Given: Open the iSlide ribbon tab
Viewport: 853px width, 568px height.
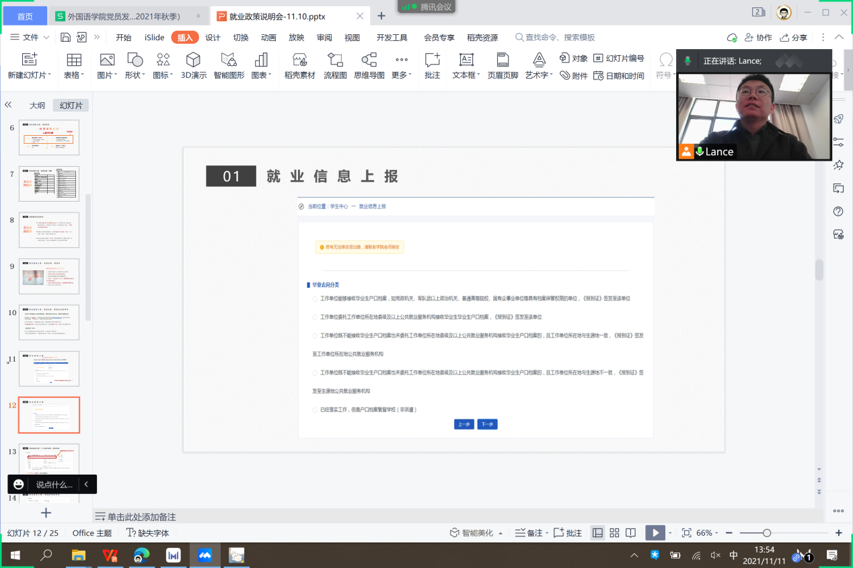Looking at the screenshot, I should (154, 38).
